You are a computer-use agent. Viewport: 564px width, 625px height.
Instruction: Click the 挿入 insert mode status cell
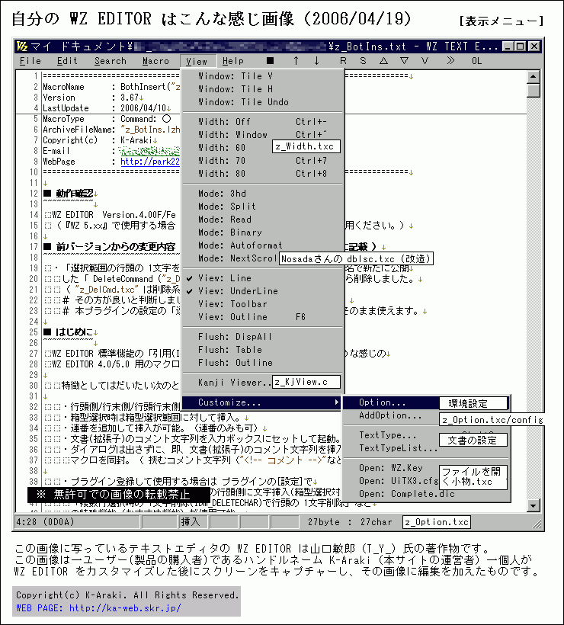pos(193,522)
